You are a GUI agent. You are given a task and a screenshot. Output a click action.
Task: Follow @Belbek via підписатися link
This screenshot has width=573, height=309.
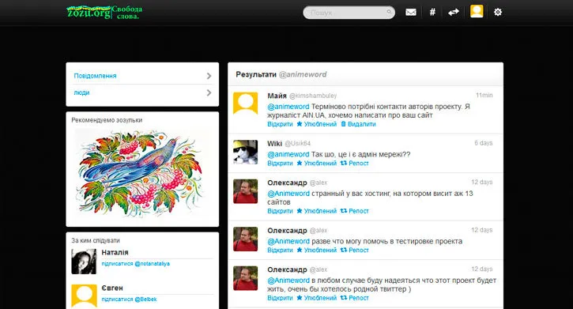[129, 300]
